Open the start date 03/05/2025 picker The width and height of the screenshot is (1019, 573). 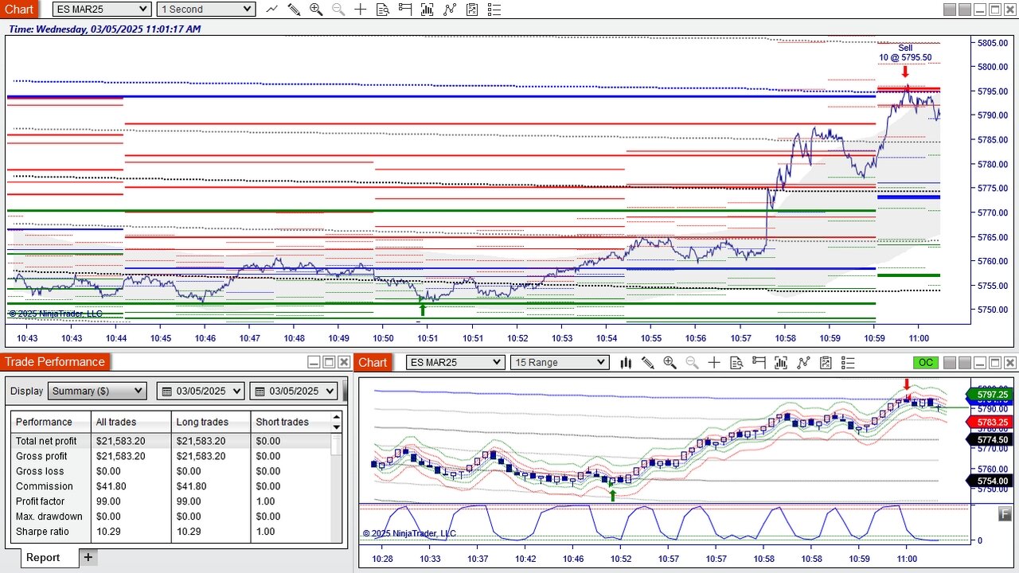coord(201,391)
